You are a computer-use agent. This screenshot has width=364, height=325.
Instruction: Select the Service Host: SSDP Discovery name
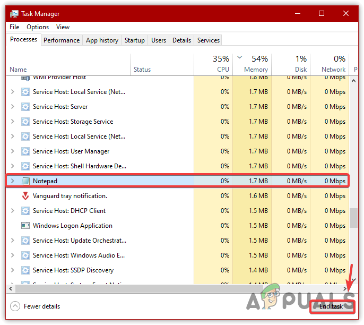pyautogui.click(x=73, y=270)
